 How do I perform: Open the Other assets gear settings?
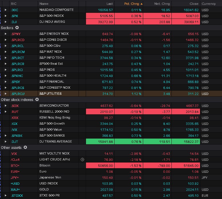click(x=25, y=147)
